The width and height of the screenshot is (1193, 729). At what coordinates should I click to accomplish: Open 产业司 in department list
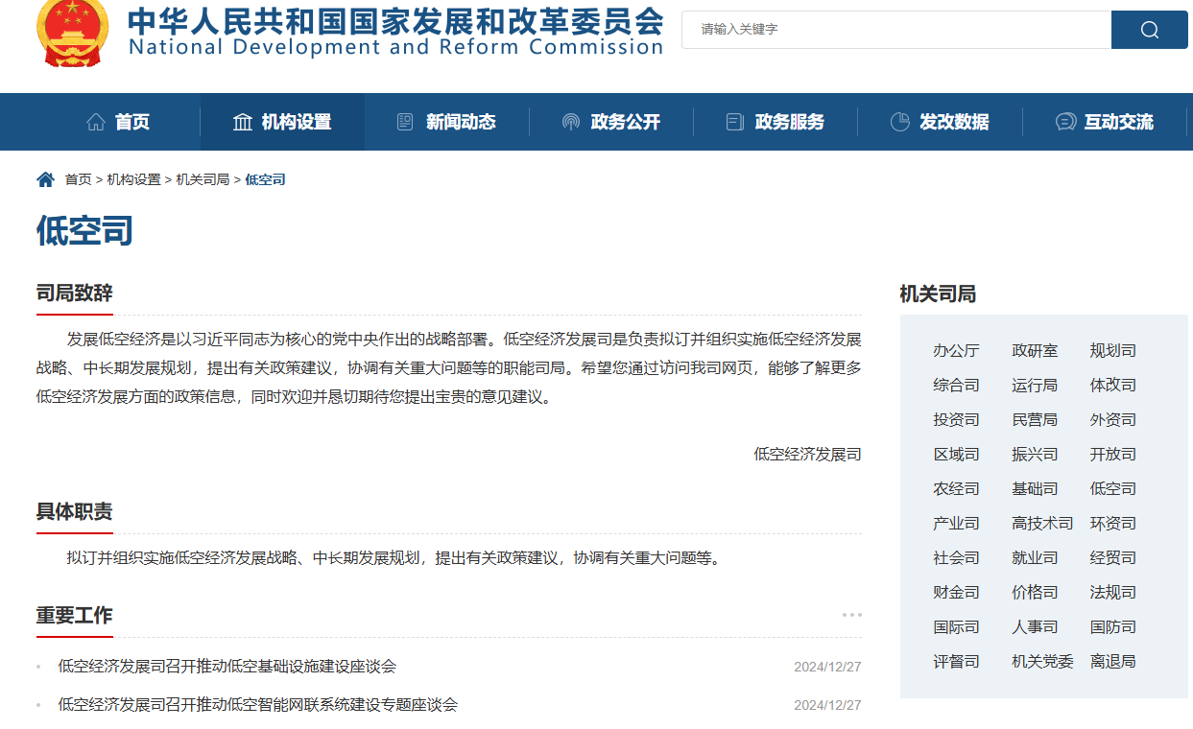pos(956,523)
